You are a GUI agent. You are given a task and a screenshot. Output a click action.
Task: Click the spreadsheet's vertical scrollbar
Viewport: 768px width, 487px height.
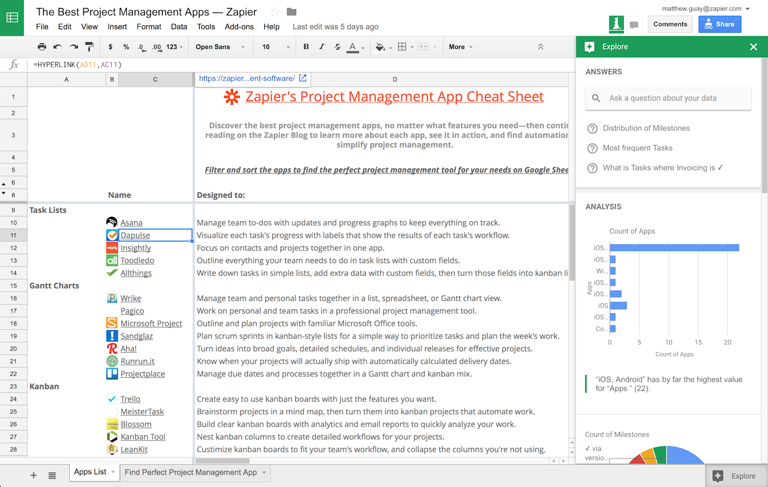pyautogui.click(x=572, y=241)
